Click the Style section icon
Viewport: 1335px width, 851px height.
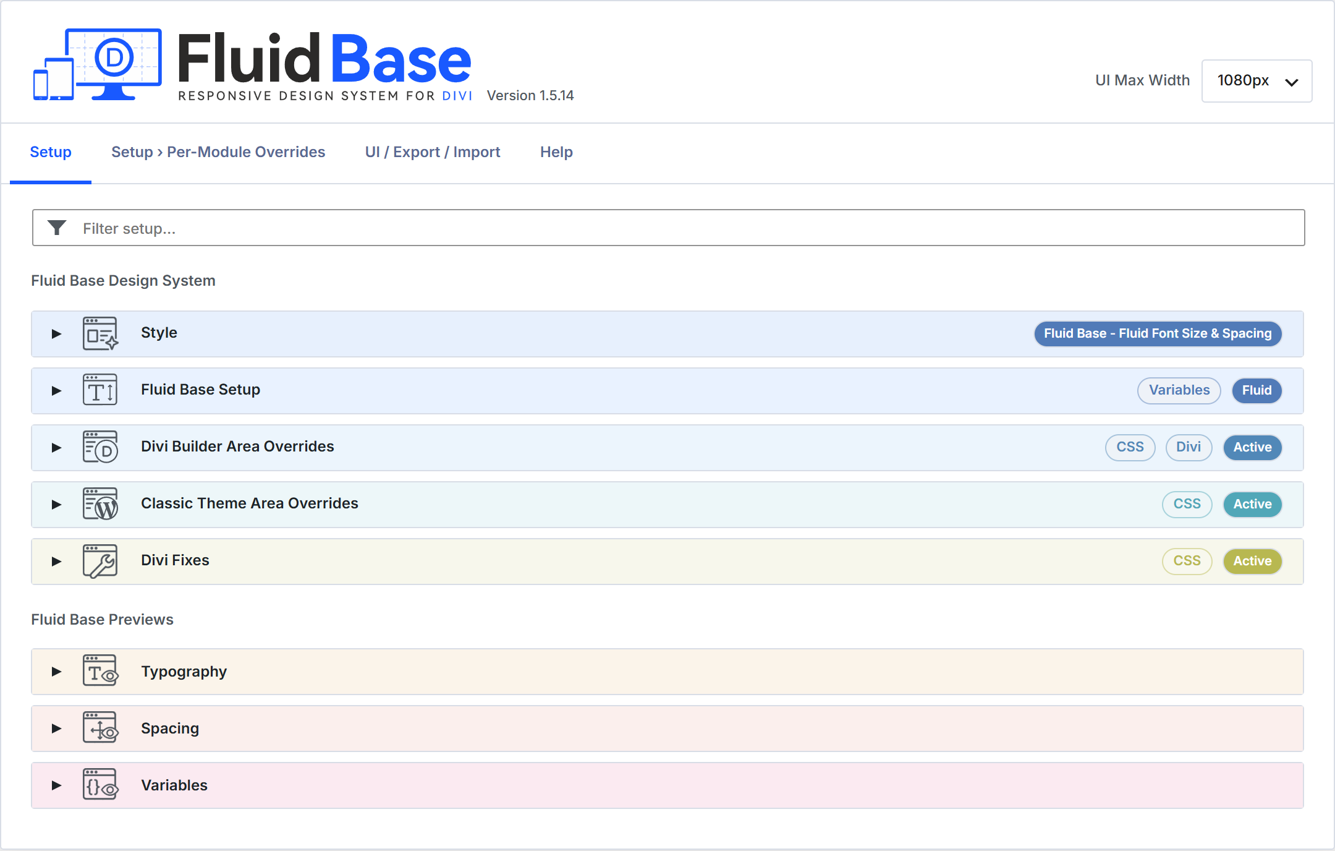100,333
